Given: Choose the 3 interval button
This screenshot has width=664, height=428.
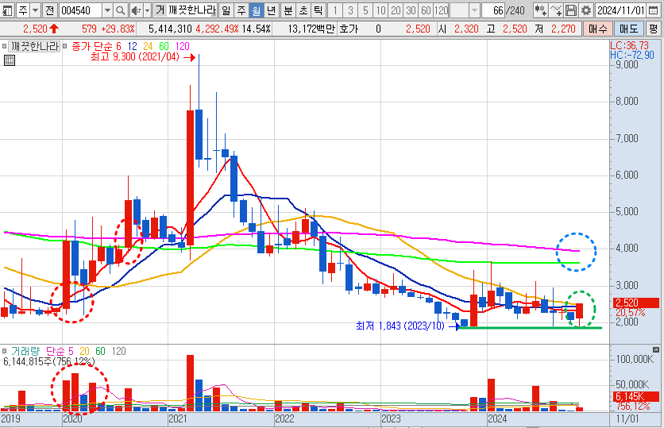Looking at the screenshot, I should (x=350, y=10).
